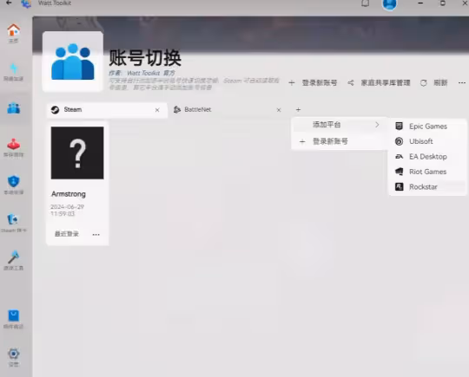Expand the 添加平台 submenu item
This screenshot has width=469, height=377.
tap(340, 125)
